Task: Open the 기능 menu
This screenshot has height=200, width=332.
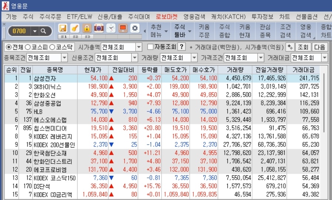Action: point(11,17)
